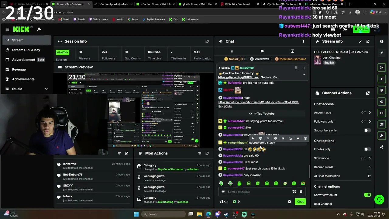Delete the message using the toolbar trash icon
Screen dimensions: 389x219
coord(305,138)
